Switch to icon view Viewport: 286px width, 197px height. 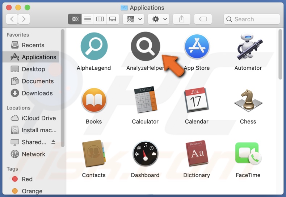point(75,19)
